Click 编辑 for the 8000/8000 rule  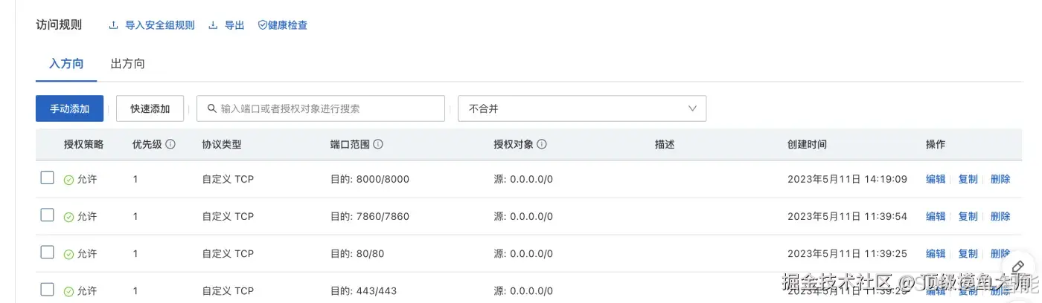click(x=936, y=179)
